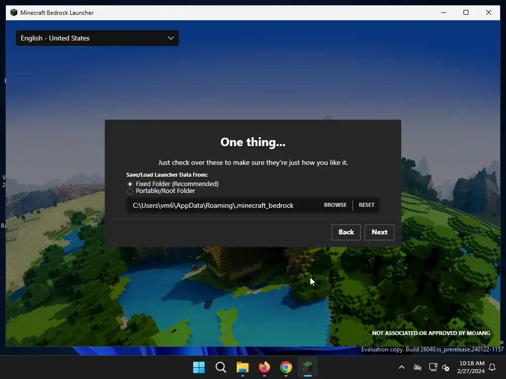Open Windows Search from the taskbar
Screen dimensions: 506x379
pyautogui.click(x=221, y=367)
